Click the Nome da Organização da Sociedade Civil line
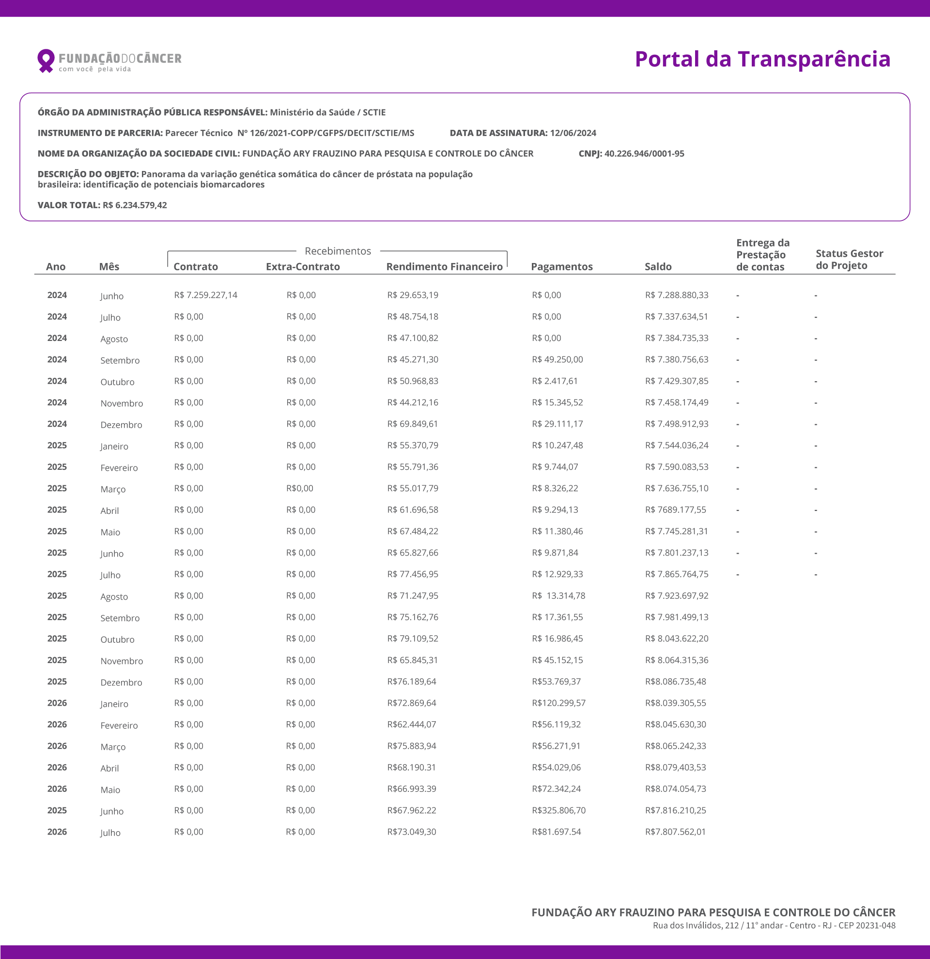The width and height of the screenshot is (930, 959). 285,154
